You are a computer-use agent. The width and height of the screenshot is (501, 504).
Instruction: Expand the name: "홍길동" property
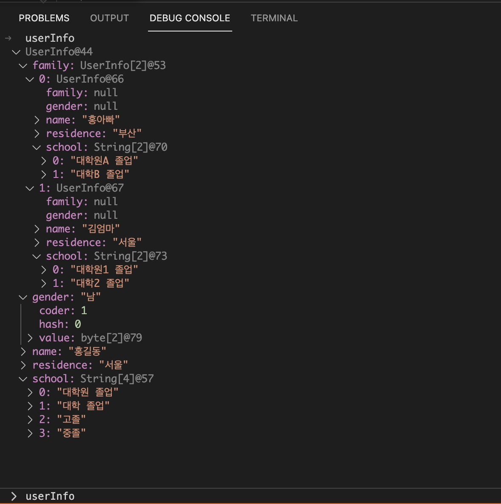pos(23,351)
